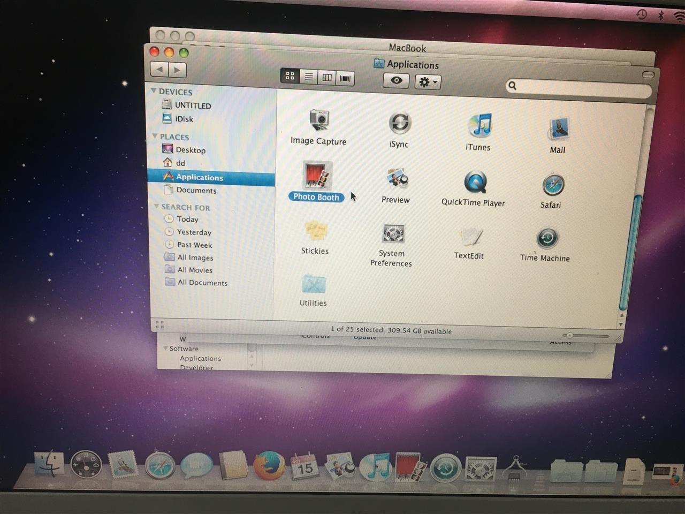Select the Stickies app icon

click(x=315, y=231)
